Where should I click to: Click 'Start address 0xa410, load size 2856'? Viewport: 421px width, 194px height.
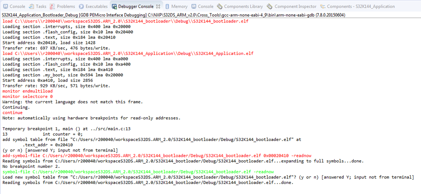48,80
